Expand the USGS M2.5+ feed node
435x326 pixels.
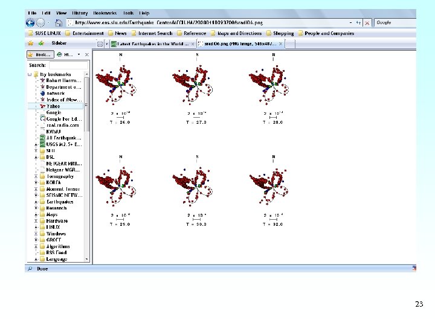click(36, 144)
